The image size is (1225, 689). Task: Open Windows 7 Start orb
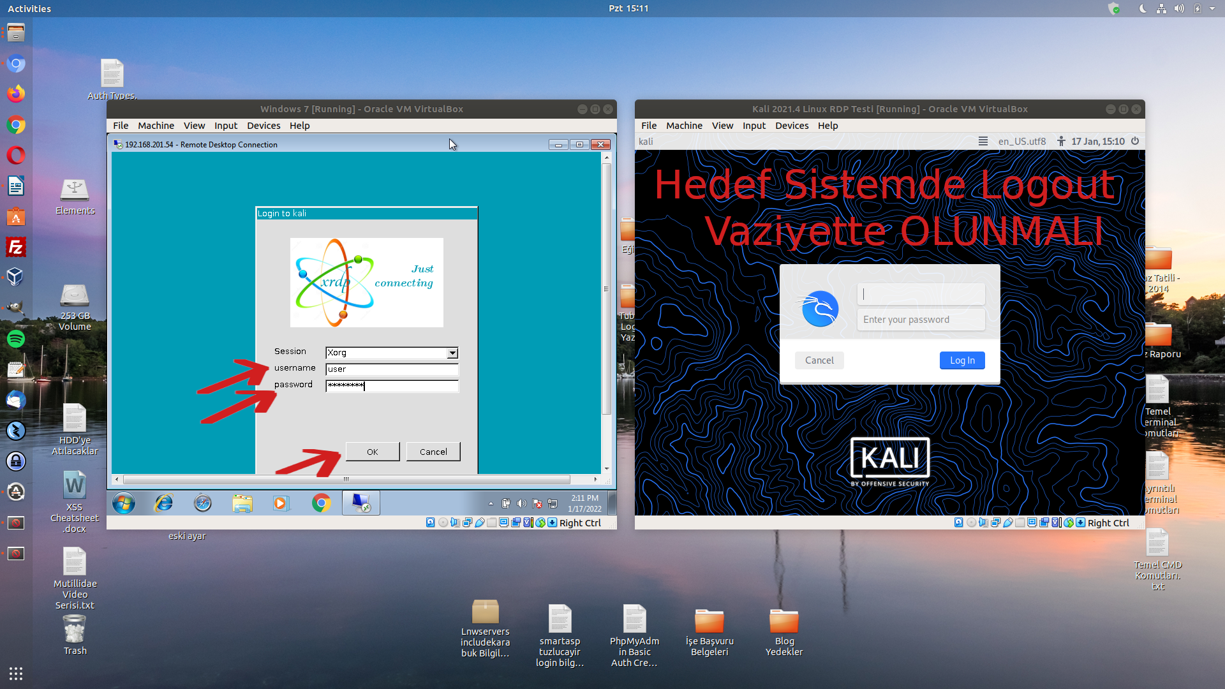124,503
